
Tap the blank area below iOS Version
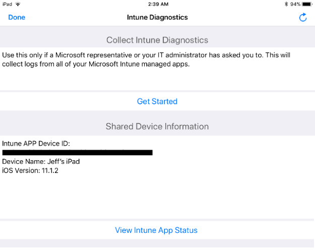tap(157, 197)
